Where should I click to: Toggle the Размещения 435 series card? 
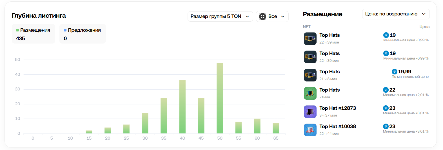[x=33, y=34]
